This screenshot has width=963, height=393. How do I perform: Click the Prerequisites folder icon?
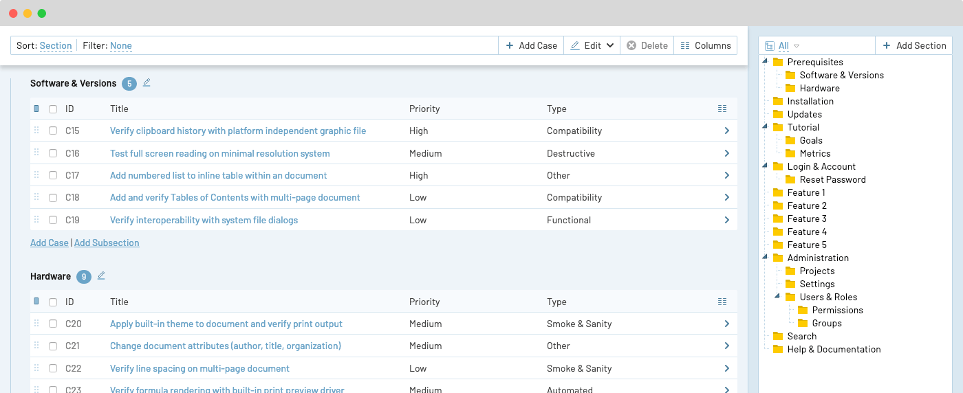(x=778, y=62)
